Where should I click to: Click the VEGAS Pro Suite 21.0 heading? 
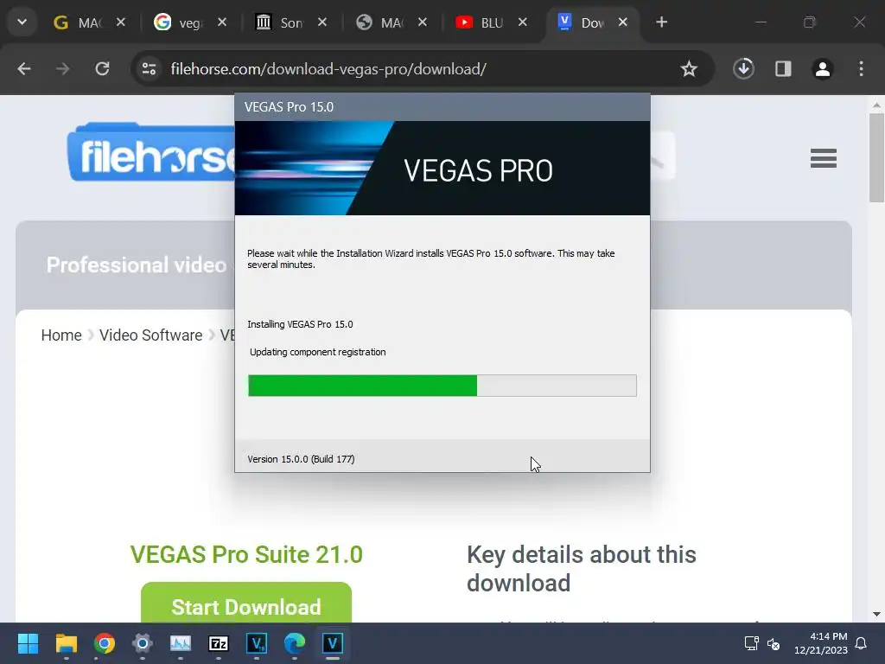coord(246,554)
